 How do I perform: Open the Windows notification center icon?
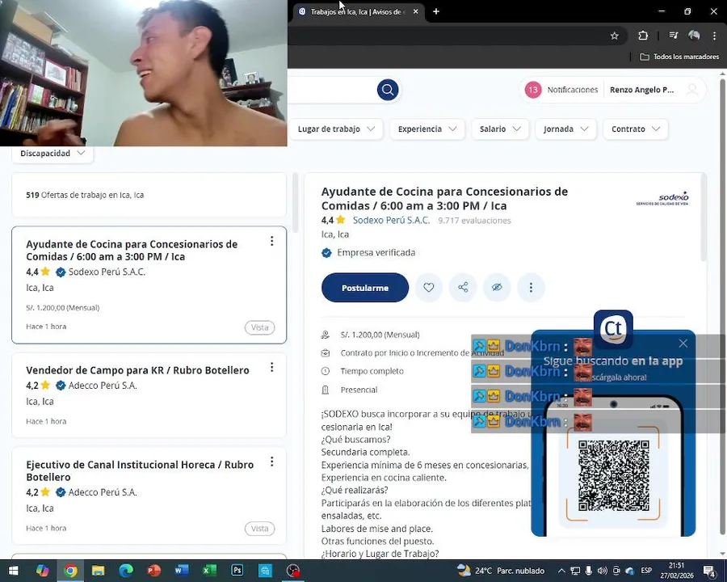click(x=710, y=571)
